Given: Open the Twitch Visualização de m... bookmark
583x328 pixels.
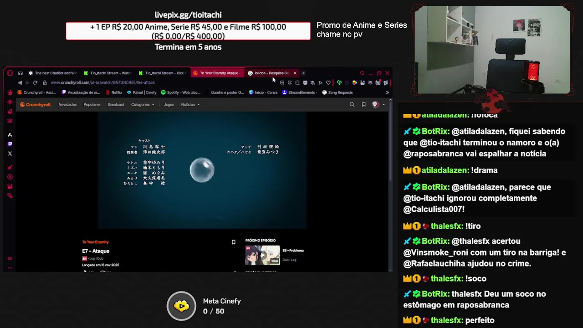Looking at the screenshot, I should (81, 92).
